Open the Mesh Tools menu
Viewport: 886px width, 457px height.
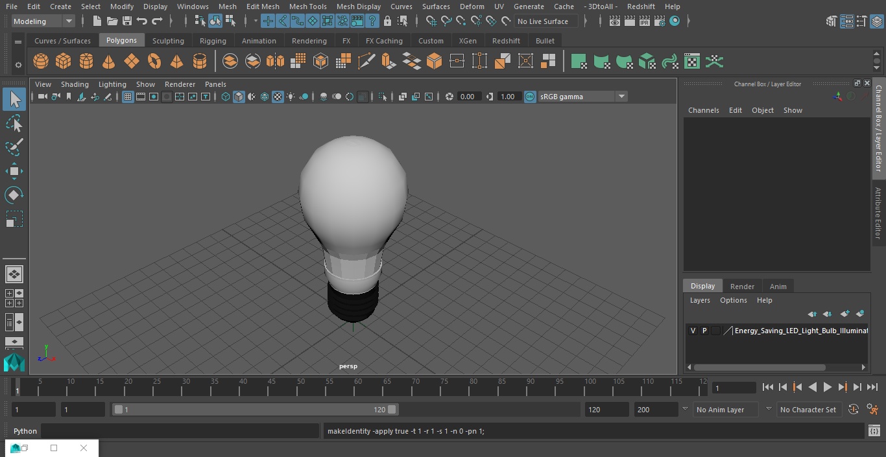click(x=307, y=6)
